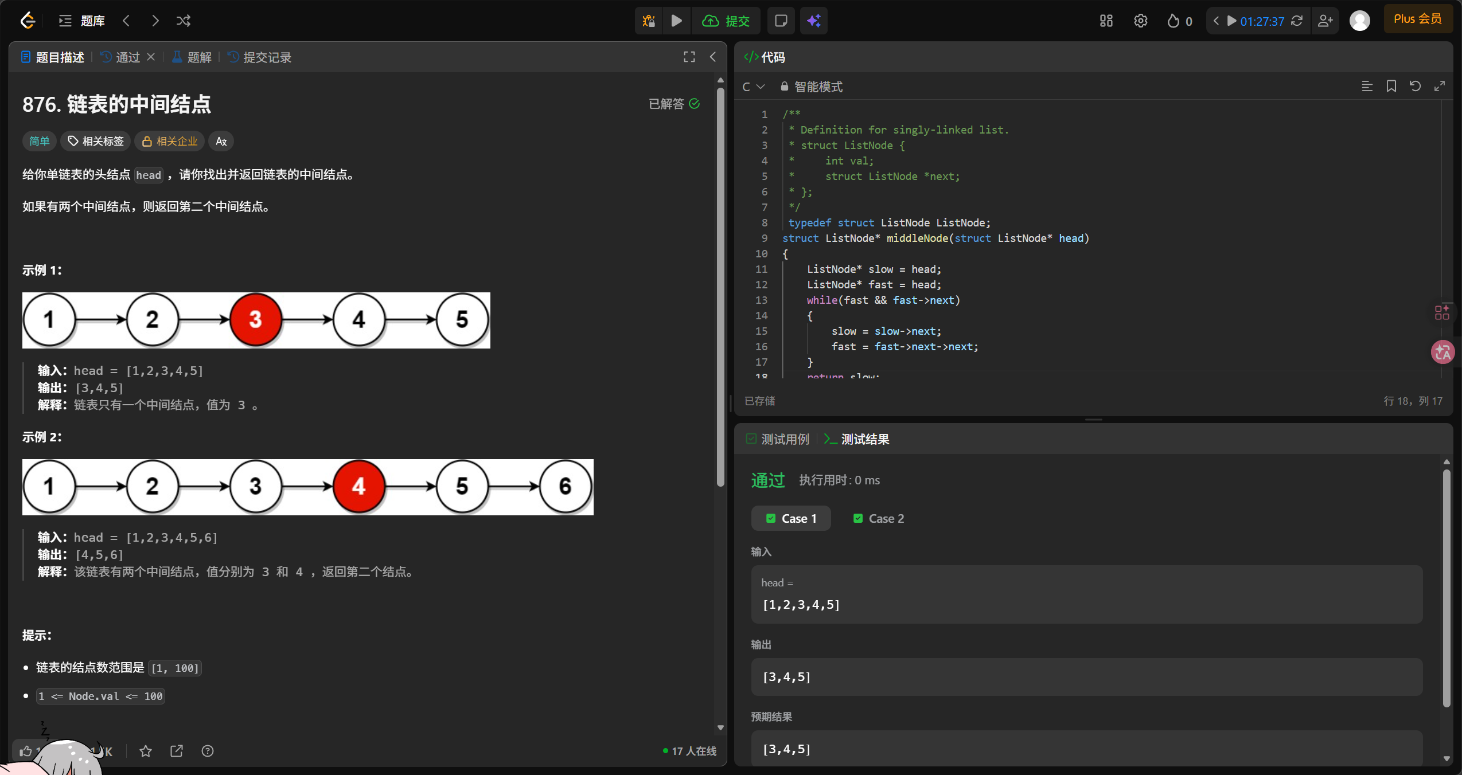Collapse the description panel with chevron
The height and width of the screenshot is (775, 1462).
pos(713,57)
